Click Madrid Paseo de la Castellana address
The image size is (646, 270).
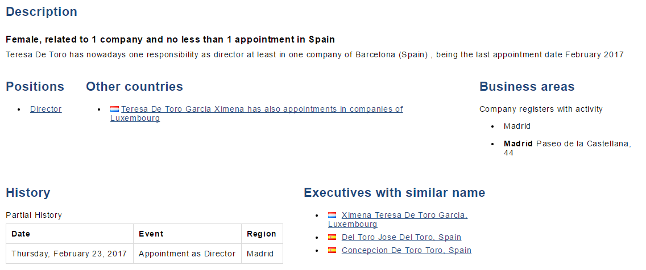pyautogui.click(x=568, y=149)
